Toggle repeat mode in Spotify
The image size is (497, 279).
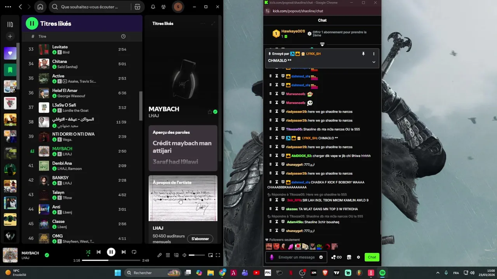coord(134,252)
